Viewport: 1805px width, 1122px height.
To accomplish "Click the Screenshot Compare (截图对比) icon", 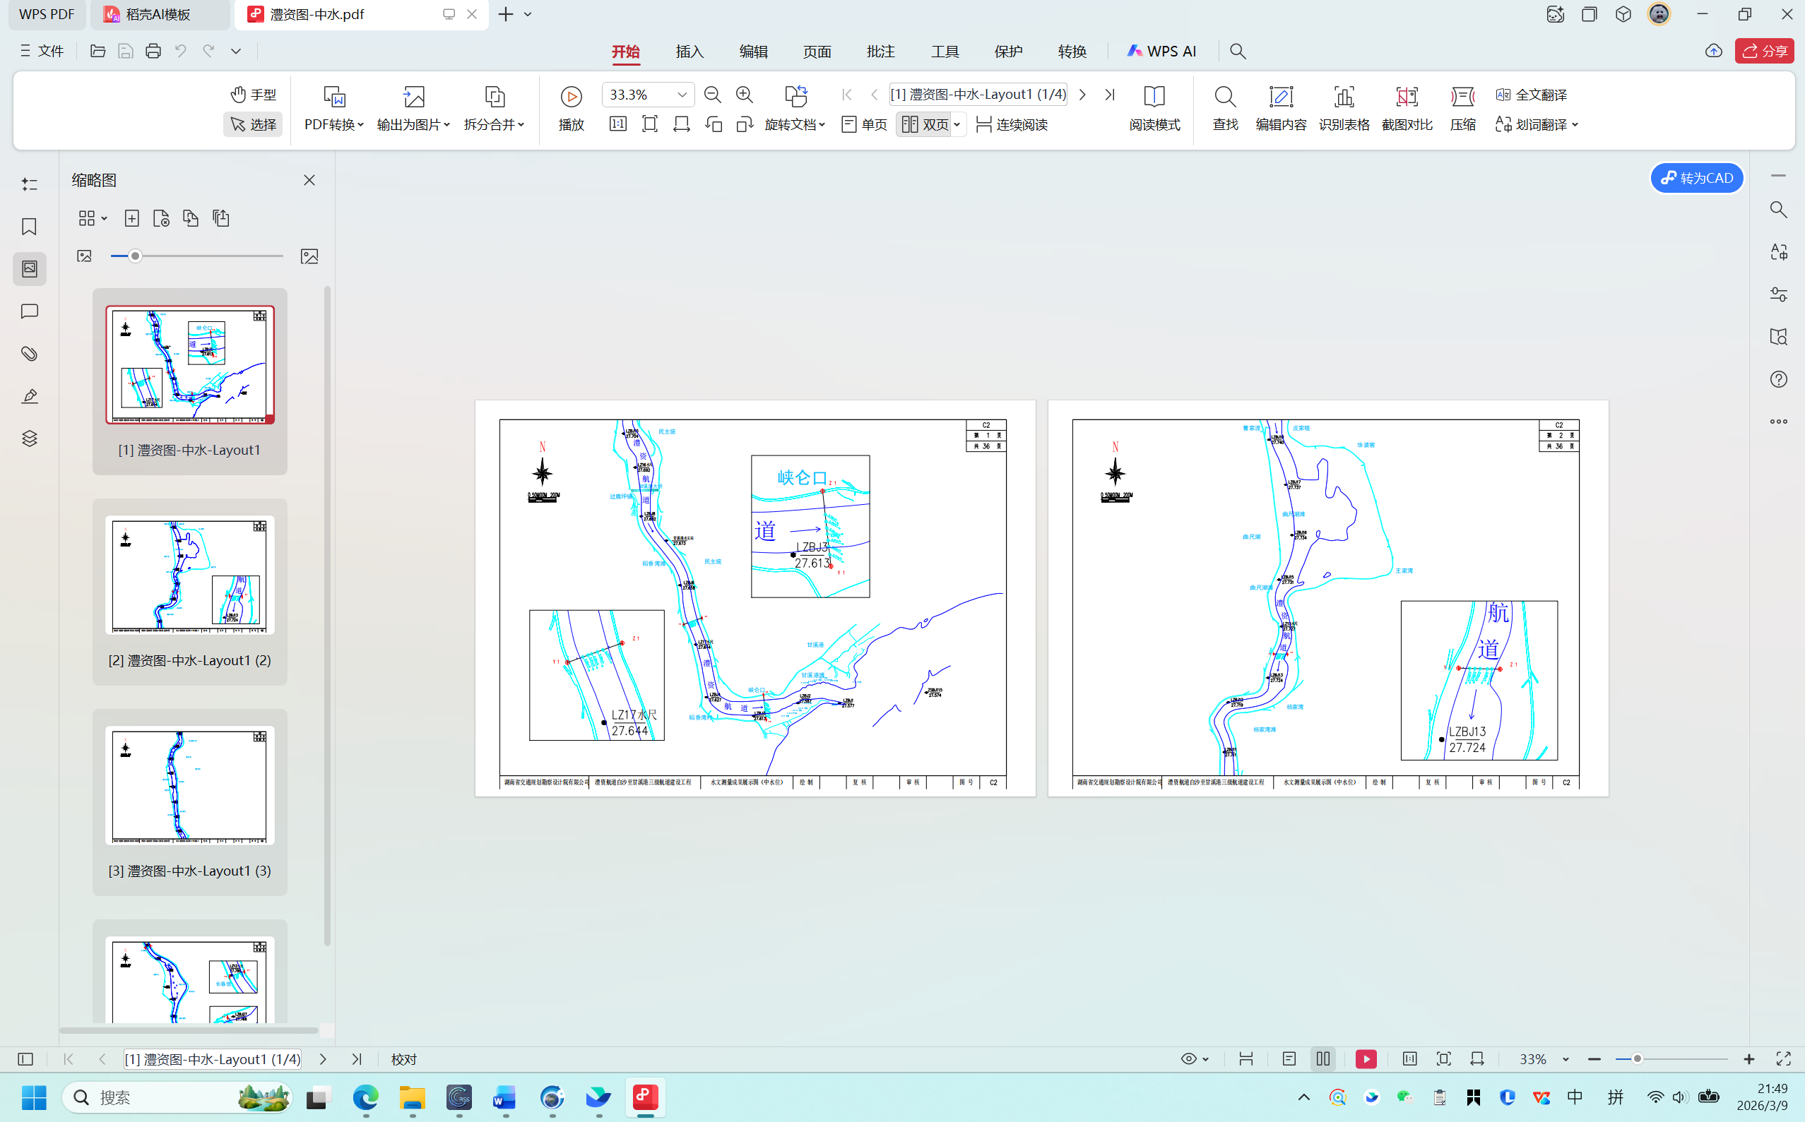I will [x=1407, y=97].
